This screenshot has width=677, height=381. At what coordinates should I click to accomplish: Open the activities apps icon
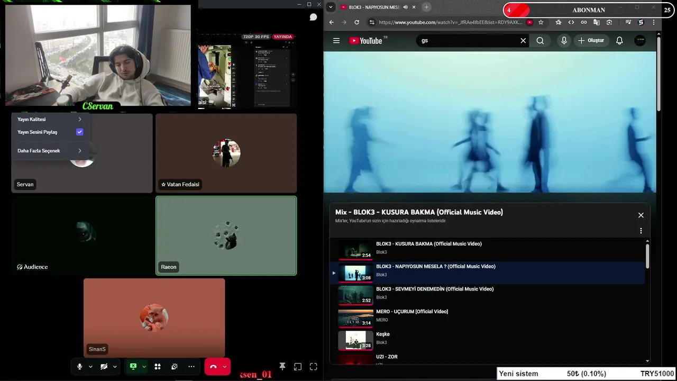pyautogui.click(x=157, y=367)
